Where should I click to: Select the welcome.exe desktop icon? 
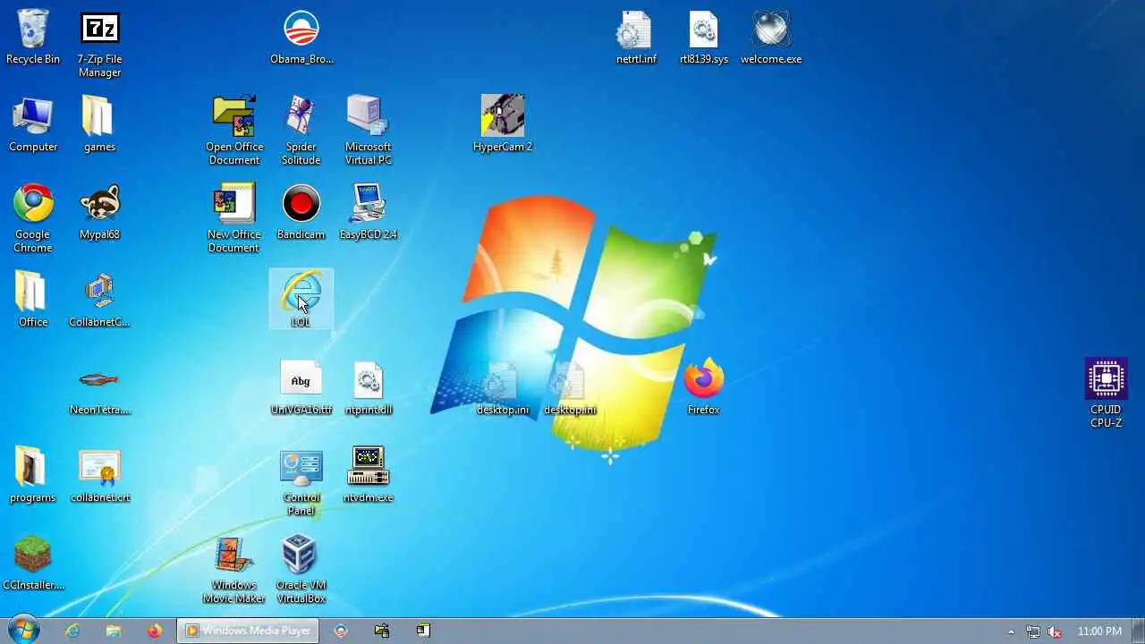pyautogui.click(x=770, y=38)
